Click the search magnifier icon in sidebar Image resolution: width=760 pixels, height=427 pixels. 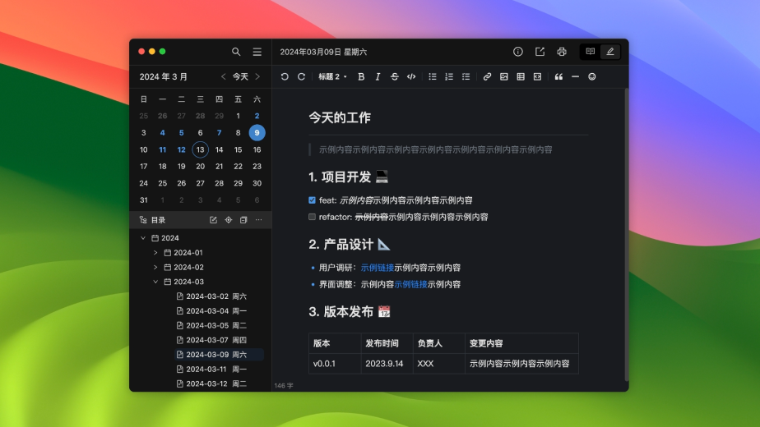pos(236,52)
